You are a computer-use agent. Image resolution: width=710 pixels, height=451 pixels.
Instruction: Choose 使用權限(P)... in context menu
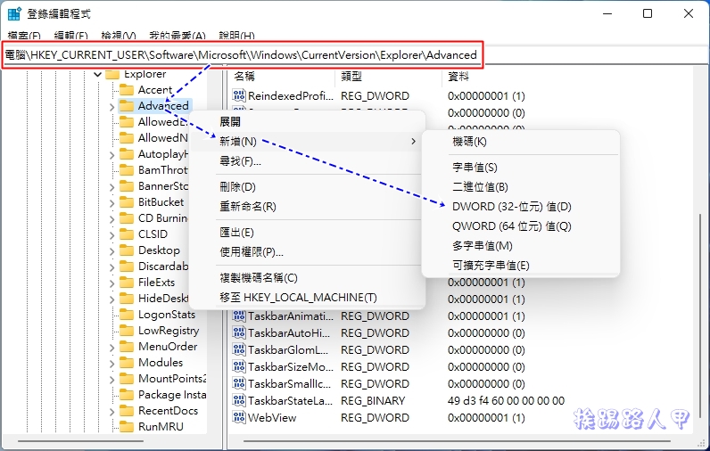coord(307,252)
